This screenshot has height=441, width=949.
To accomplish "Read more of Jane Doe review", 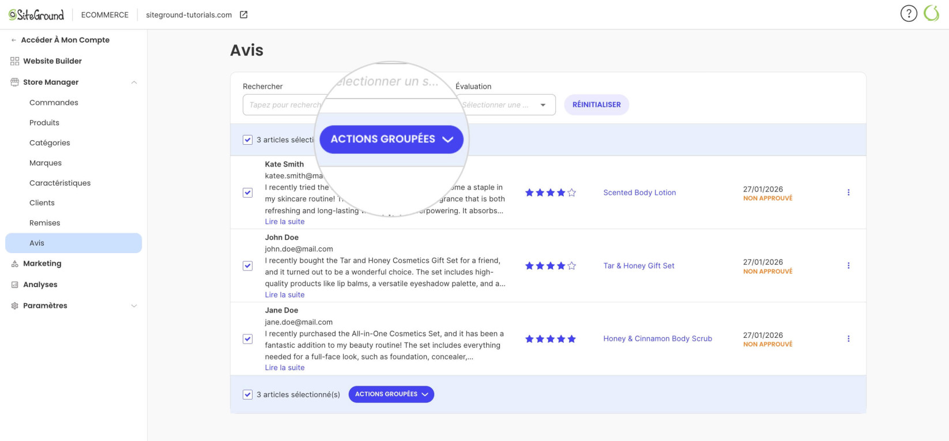I will click(x=285, y=368).
